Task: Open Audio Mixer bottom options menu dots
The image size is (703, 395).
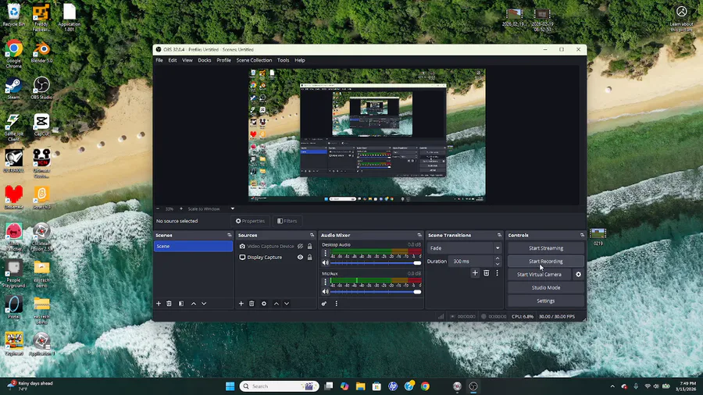Action: tap(336, 304)
